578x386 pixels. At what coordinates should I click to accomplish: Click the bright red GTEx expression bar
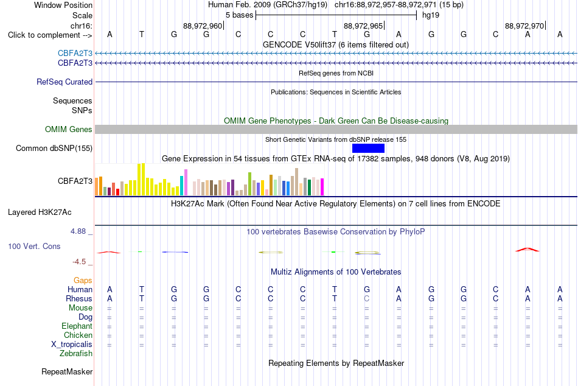tap(117, 192)
